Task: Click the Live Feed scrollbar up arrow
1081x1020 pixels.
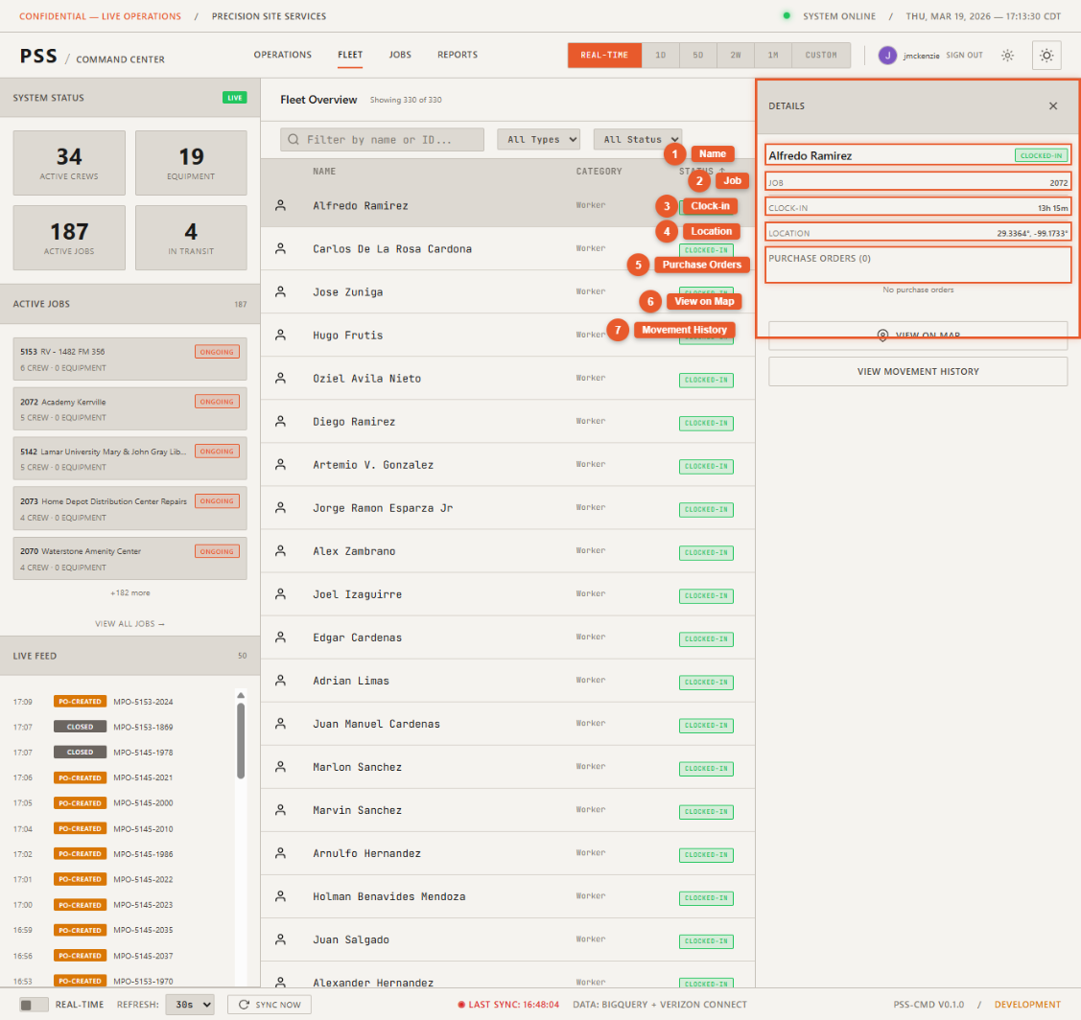Action: (241, 695)
